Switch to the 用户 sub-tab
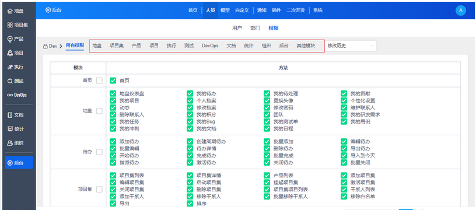This screenshot has width=476, height=210. tap(237, 28)
